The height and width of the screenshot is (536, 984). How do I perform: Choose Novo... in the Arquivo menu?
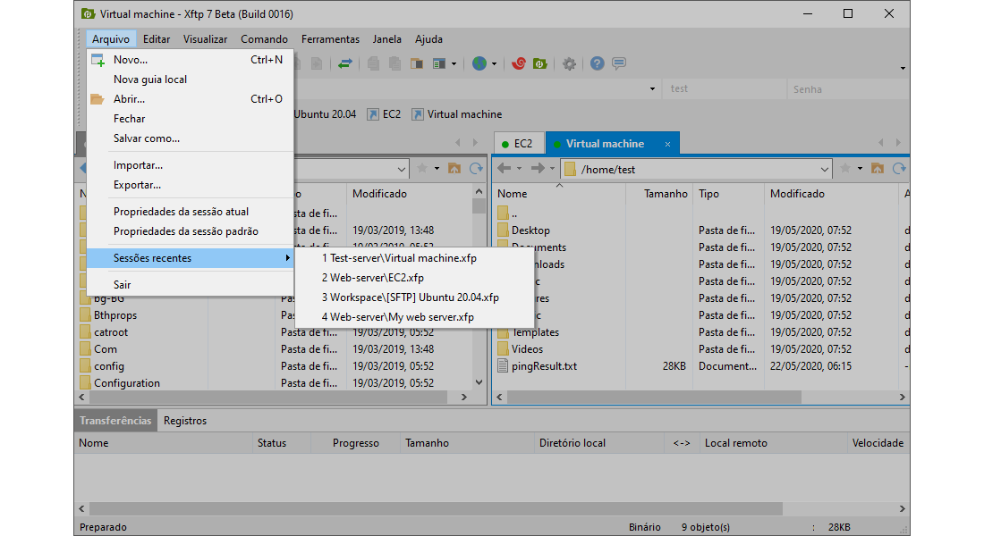(191, 60)
